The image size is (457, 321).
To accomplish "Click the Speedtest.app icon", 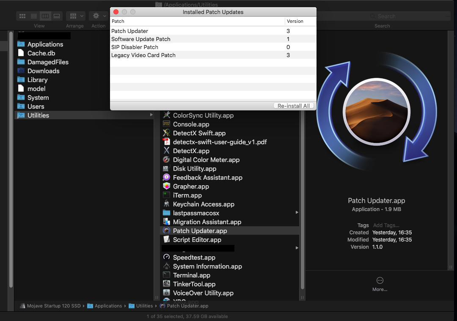I will pyautogui.click(x=166, y=257).
